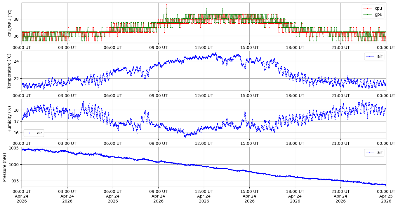Click the cpu legend entry

[x=373, y=8]
